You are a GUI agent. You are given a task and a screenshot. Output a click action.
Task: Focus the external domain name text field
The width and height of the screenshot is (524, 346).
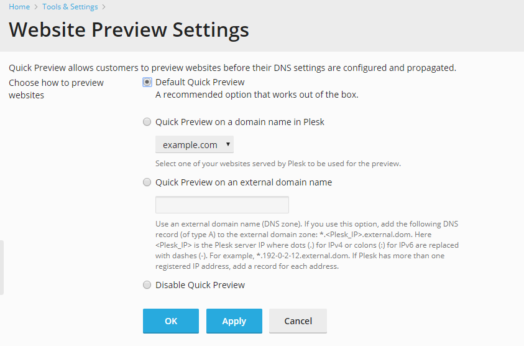(222, 205)
